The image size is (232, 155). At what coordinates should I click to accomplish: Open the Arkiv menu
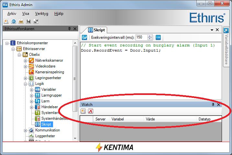(12, 14)
